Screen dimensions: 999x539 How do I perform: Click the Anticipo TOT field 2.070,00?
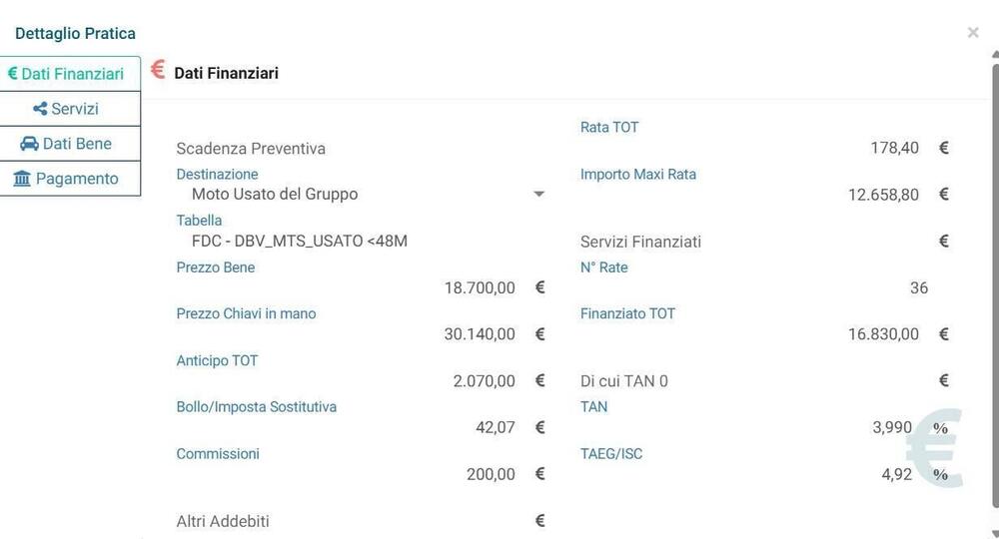[484, 380]
